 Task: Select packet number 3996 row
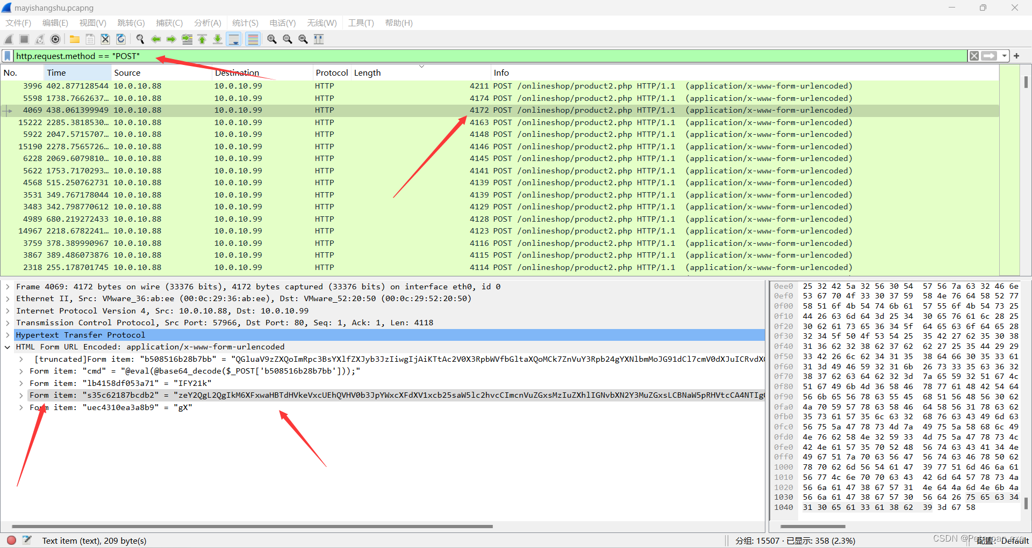point(500,86)
